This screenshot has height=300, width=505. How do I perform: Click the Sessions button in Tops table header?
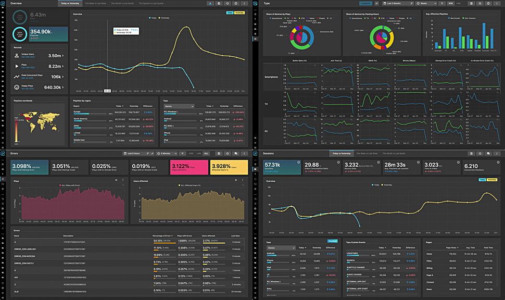click(x=332, y=241)
